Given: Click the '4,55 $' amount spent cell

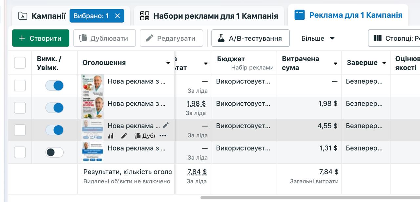Looking at the screenshot, I should [x=327, y=126].
